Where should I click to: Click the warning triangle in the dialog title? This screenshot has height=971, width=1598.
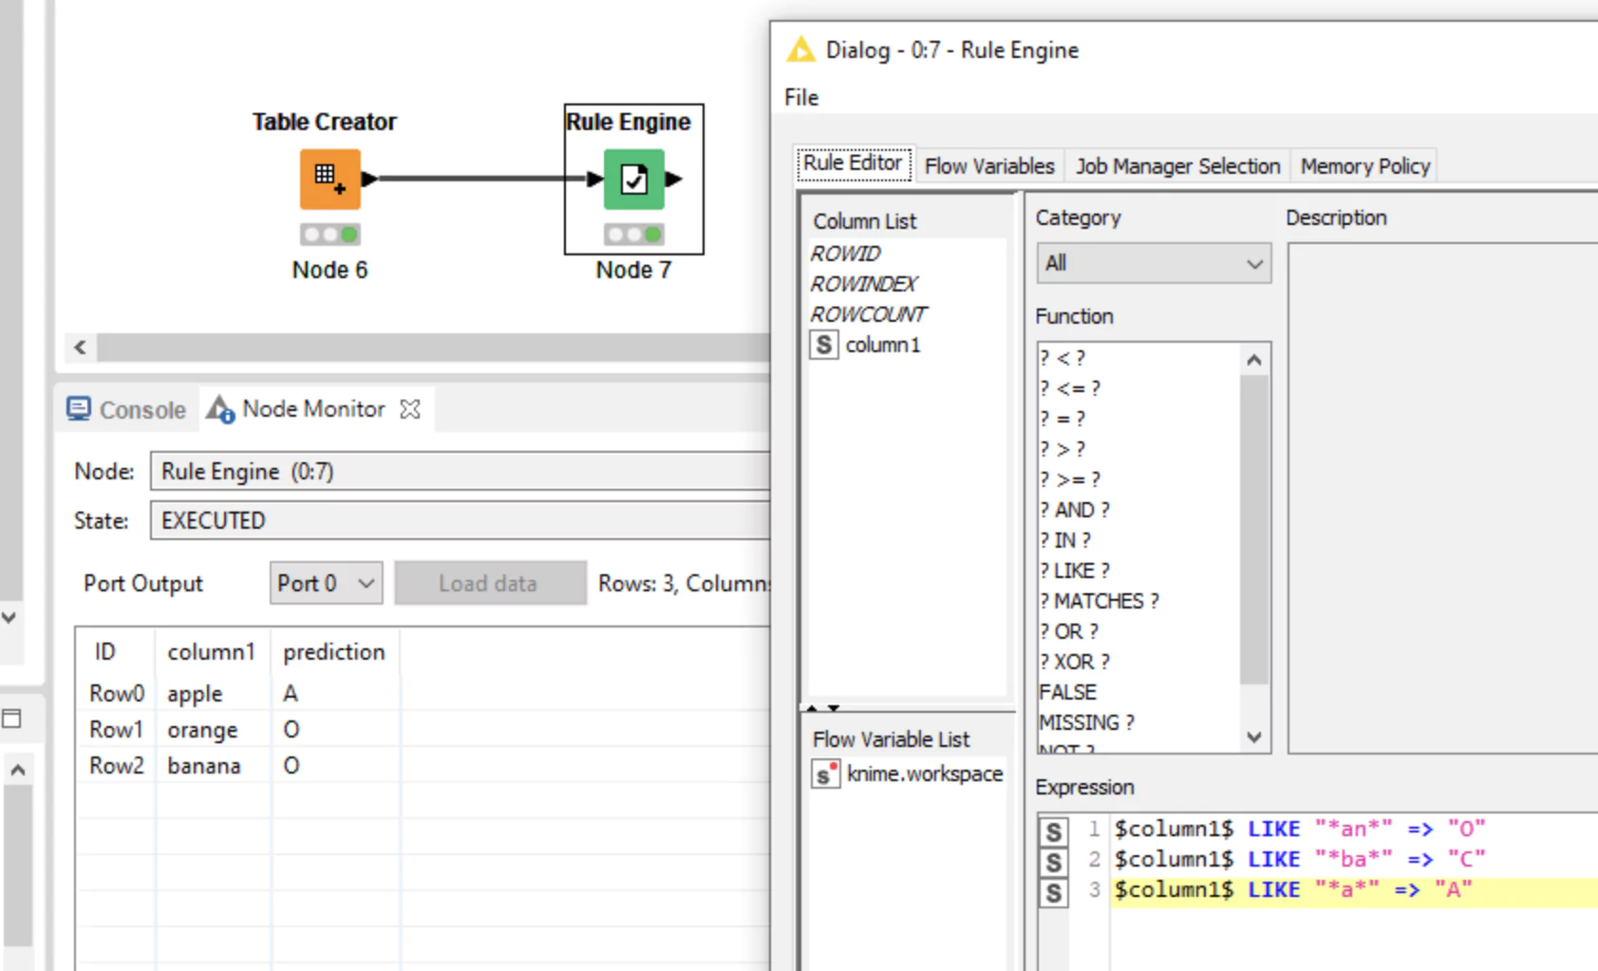click(800, 49)
